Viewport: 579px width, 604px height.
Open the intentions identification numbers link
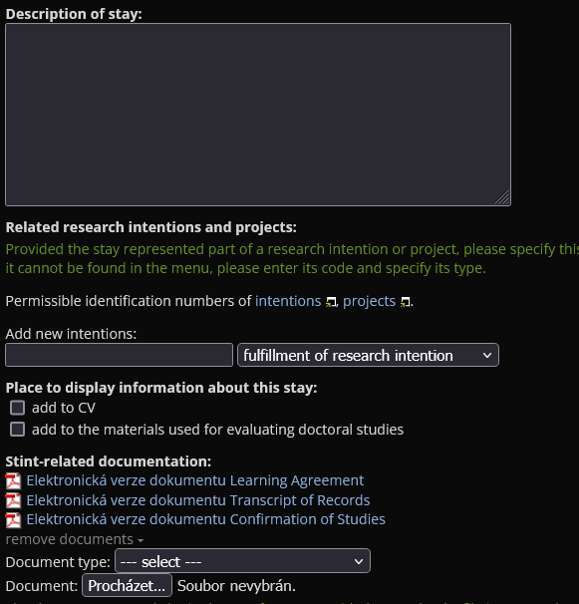click(288, 301)
